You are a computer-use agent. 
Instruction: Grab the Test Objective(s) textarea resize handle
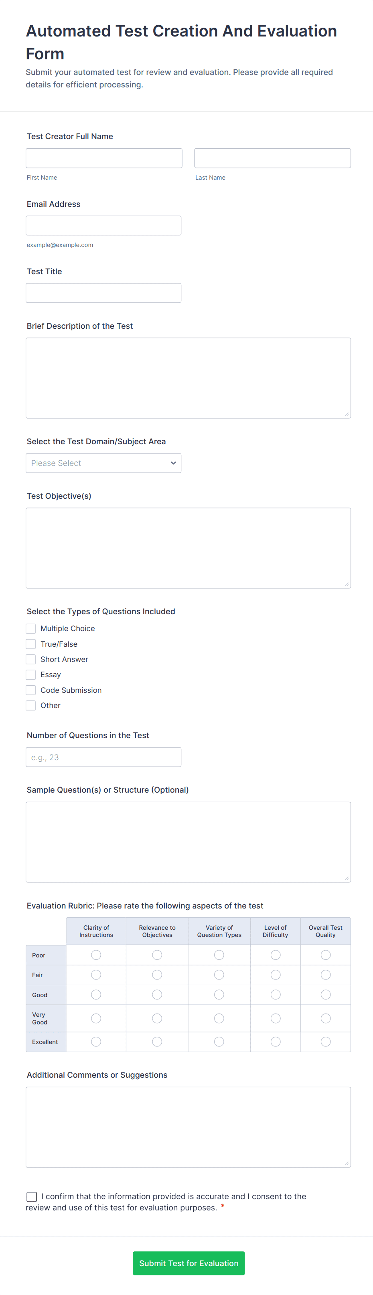coord(347,584)
